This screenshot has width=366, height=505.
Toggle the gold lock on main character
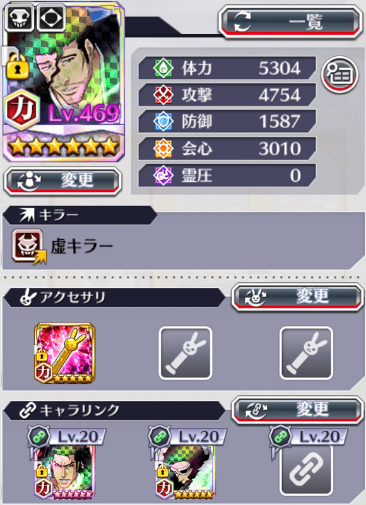18,67
